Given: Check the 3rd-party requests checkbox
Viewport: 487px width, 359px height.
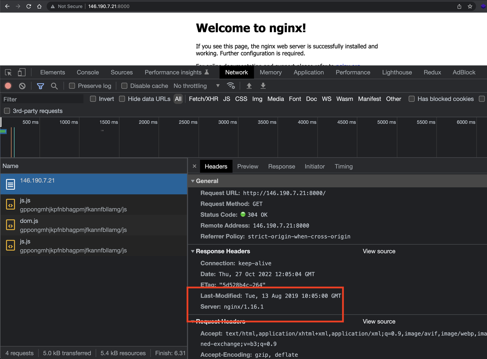Looking at the screenshot, I should click(7, 111).
